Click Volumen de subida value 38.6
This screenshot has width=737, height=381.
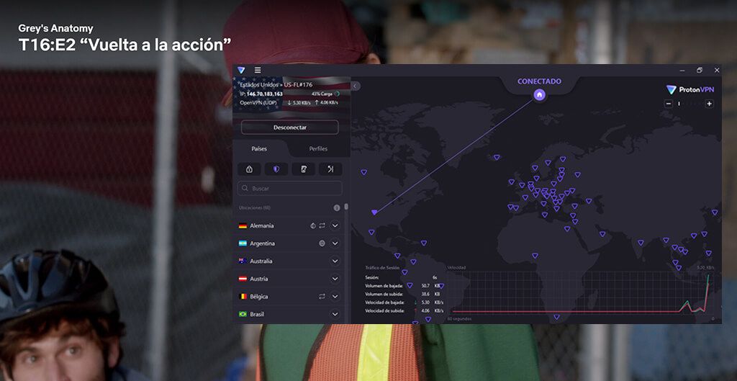coord(426,294)
